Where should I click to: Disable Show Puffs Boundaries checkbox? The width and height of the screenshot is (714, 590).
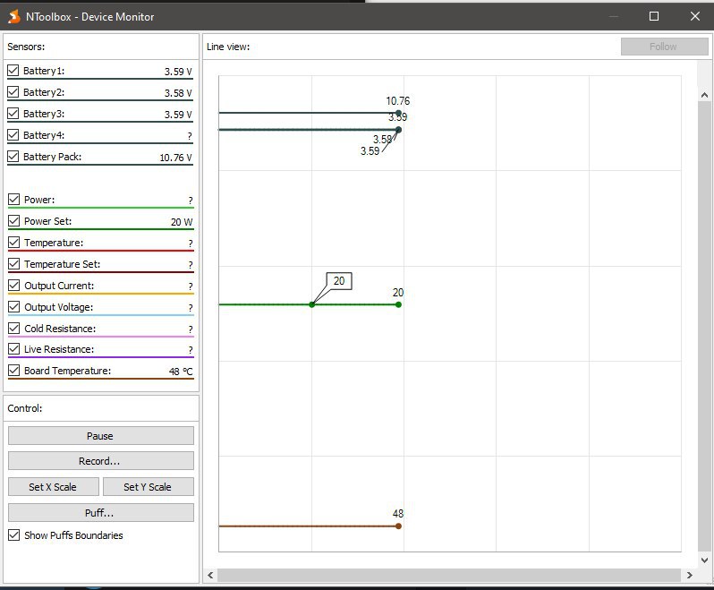[x=14, y=534]
